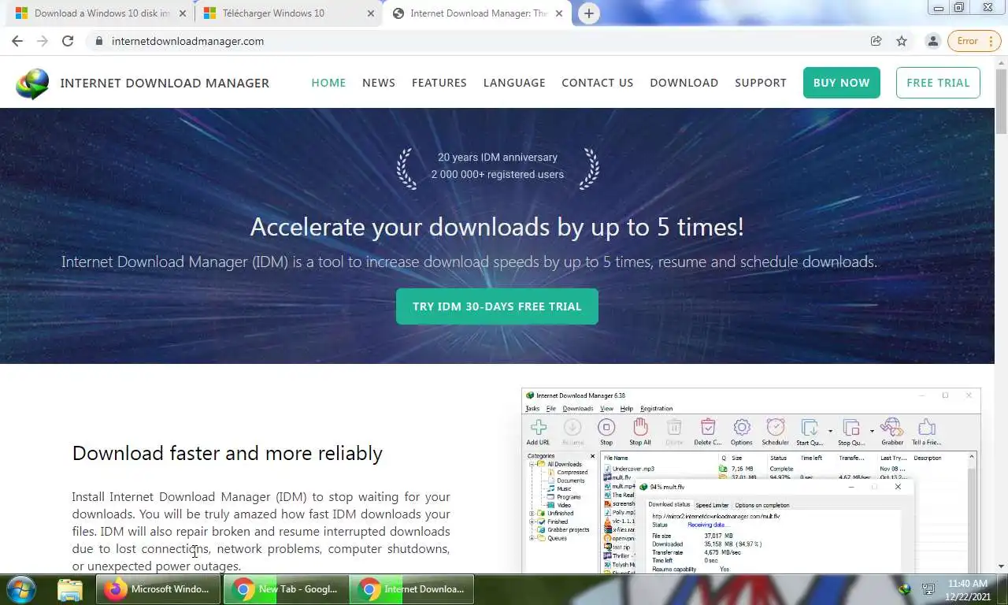Click the scrollbar up arrow
This screenshot has height=605, width=1008.
click(1001, 61)
